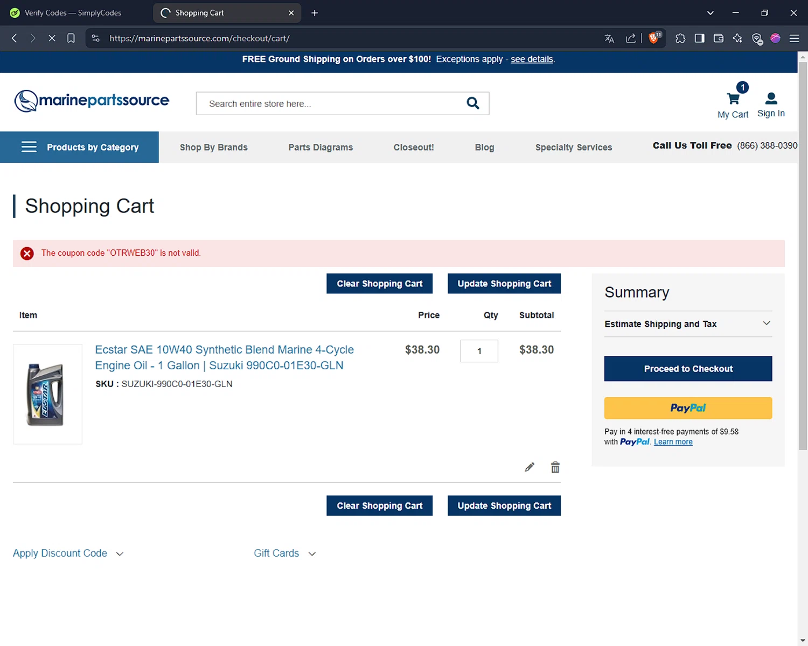Image resolution: width=808 pixels, height=646 pixels.
Task: Open Parts Diagrams menu item
Action: click(x=321, y=148)
